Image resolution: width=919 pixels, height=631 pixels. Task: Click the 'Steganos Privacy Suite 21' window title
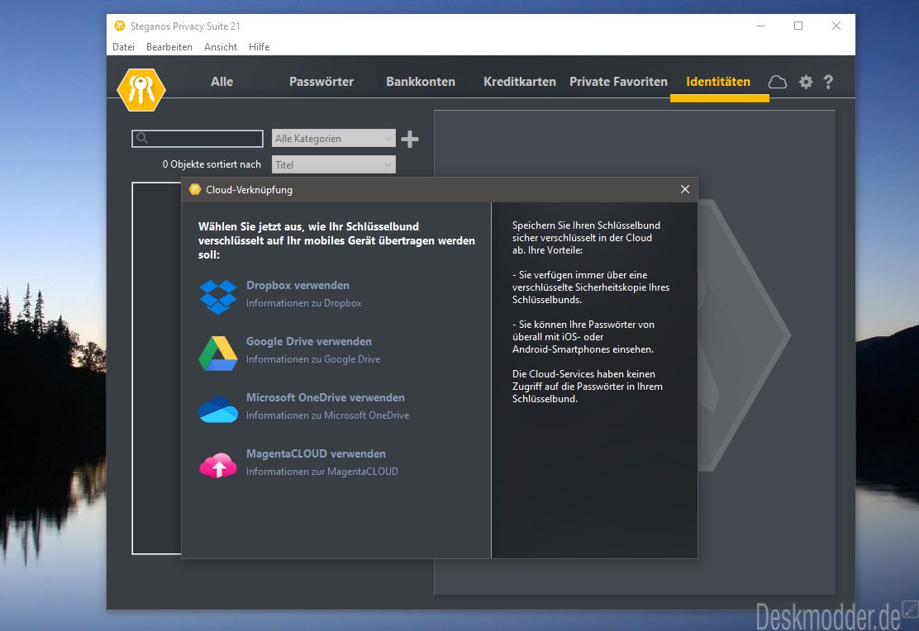[x=185, y=26]
